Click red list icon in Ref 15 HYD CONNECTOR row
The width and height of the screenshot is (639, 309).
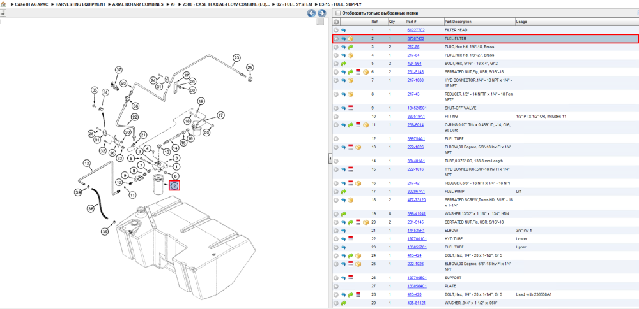(350, 169)
